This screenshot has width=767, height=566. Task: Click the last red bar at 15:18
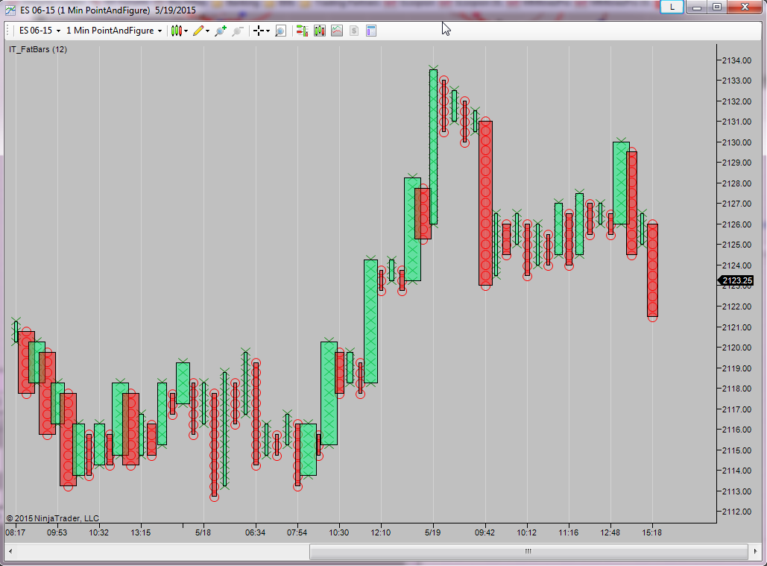[x=652, y=271]
